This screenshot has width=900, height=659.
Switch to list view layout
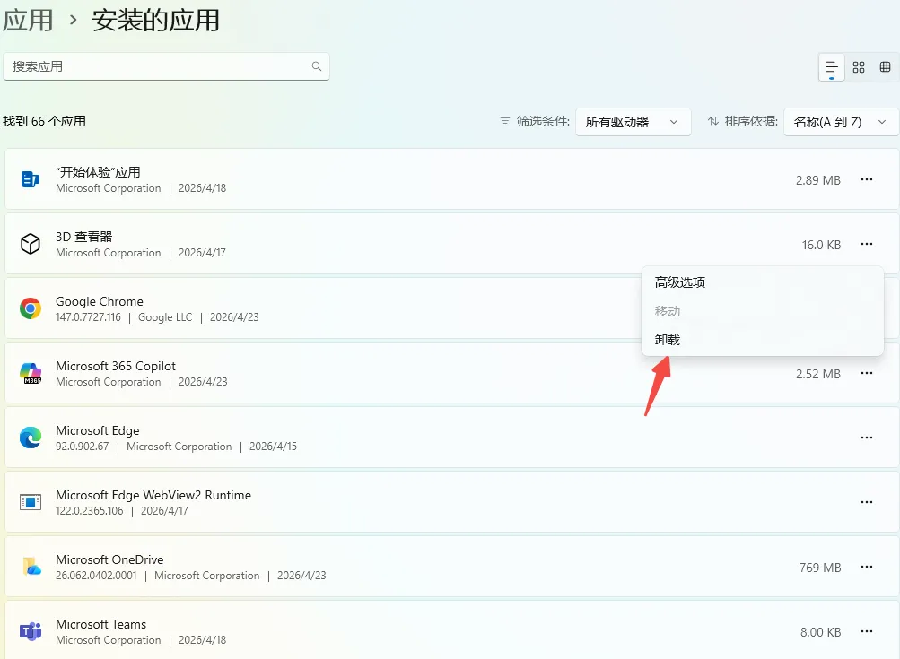(831, 67)
